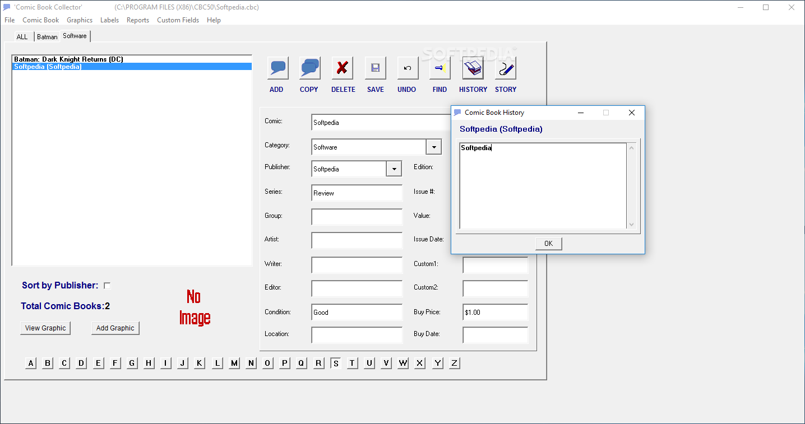Open the Help menu
The width and height of the screenshot is (805, 424).
(214, 20)
